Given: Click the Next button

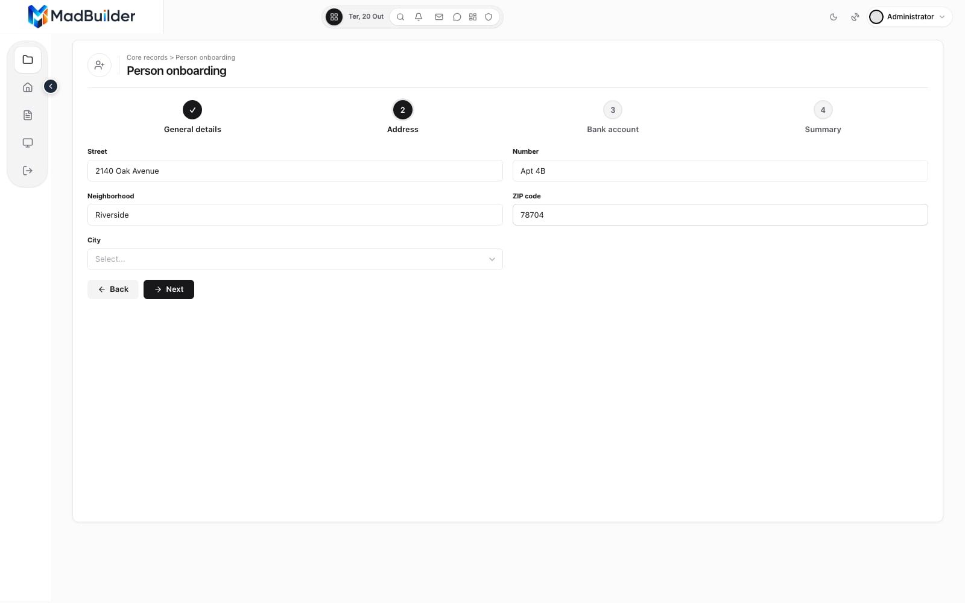Looking at the screenshot, I should click(x=169, y=289).
